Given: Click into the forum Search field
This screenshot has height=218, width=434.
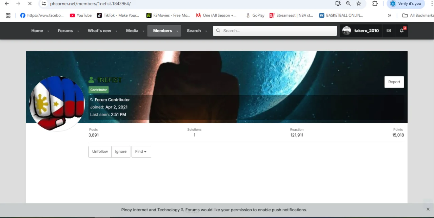Looking at the screenshot, I should click(x=275, y=31).
